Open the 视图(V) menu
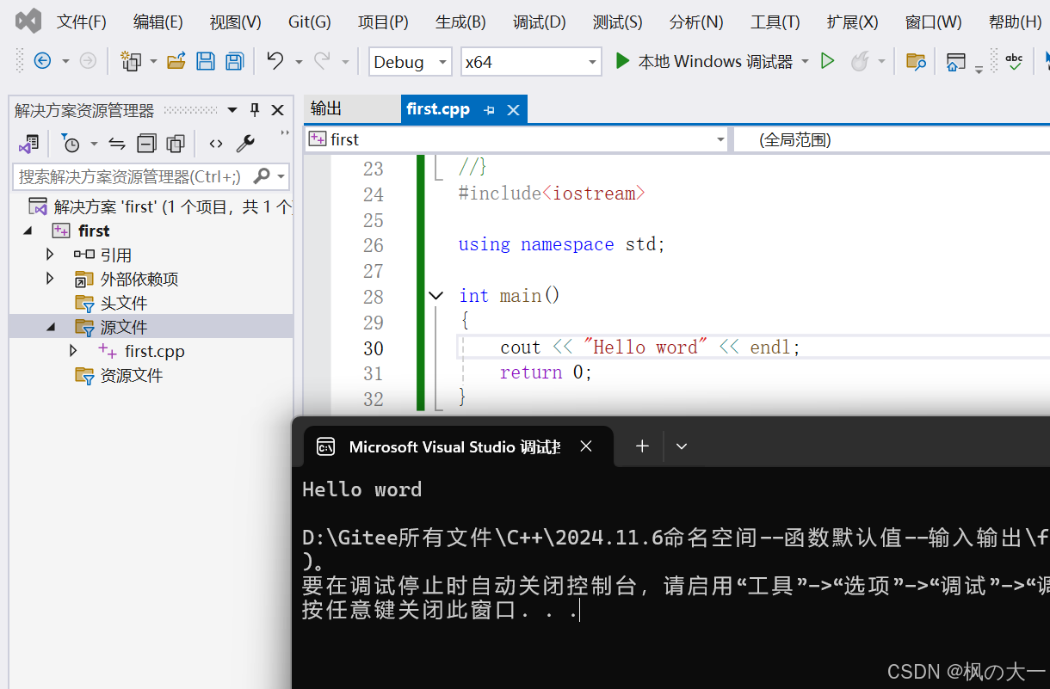 [x=235, y=22]
